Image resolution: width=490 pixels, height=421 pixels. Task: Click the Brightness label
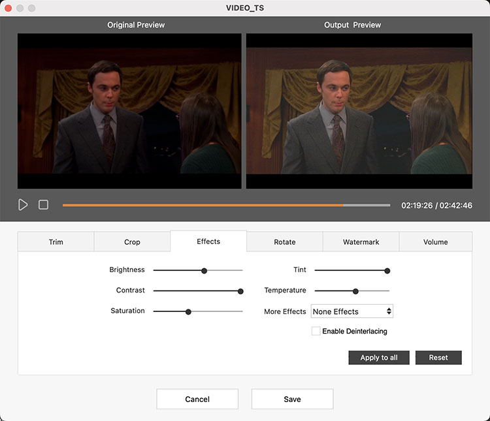coord(127,270)
